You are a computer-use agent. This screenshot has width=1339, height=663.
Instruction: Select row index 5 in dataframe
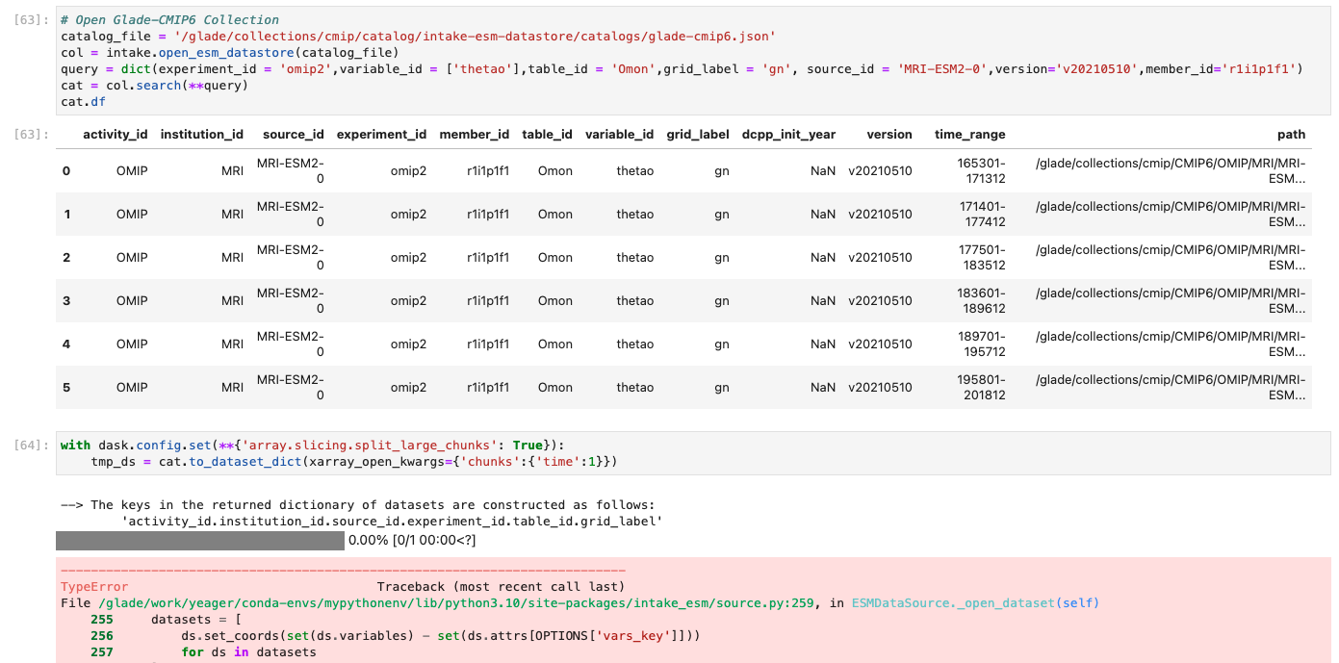(66, 387)
